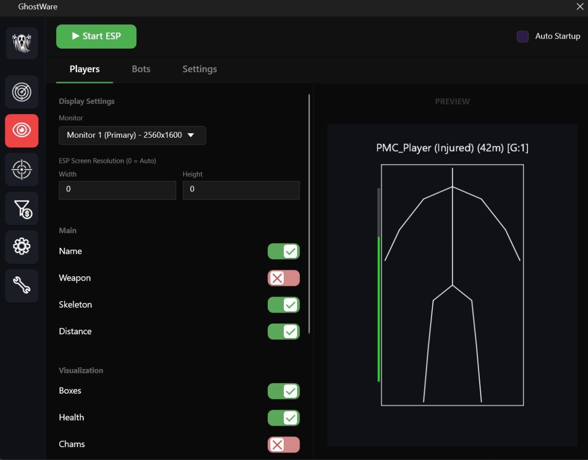Close the GhostWare window
This screenshot has width=588, height=460.
580,7
